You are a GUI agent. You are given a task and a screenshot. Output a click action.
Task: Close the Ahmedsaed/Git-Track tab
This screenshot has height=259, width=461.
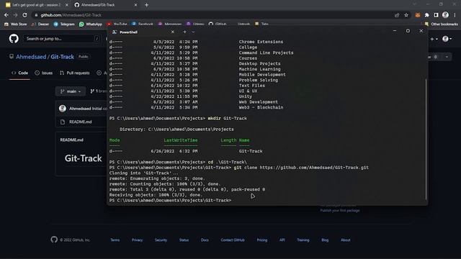click(135, 5)
